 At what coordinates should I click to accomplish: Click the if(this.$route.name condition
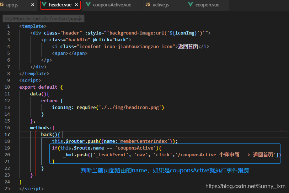click(78, 148)
